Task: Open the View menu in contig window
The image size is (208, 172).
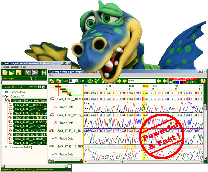Action: (51, 75)
